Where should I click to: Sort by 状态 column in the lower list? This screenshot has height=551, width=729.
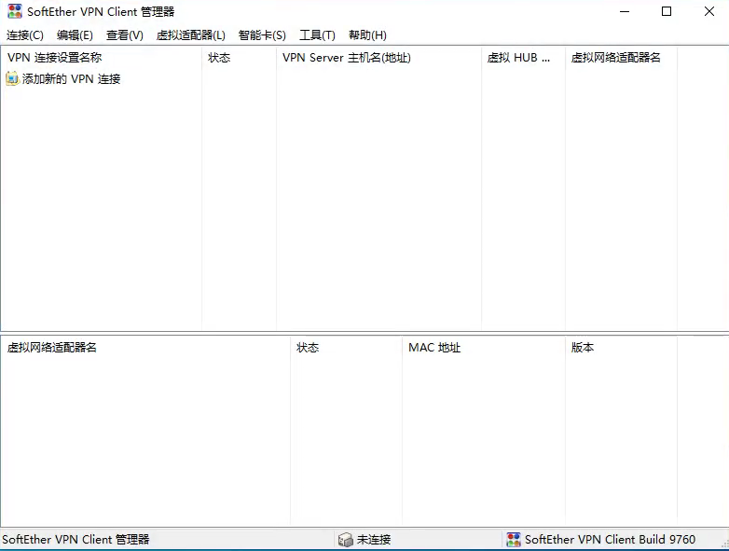tap(346, 348)
